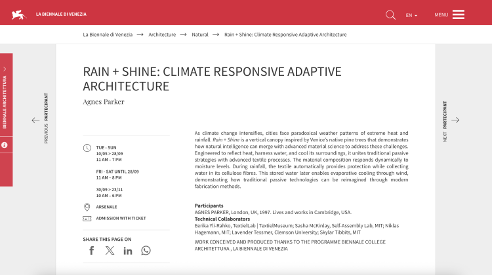
Task: Share page on LinkedIn
Action: [128, 250]
